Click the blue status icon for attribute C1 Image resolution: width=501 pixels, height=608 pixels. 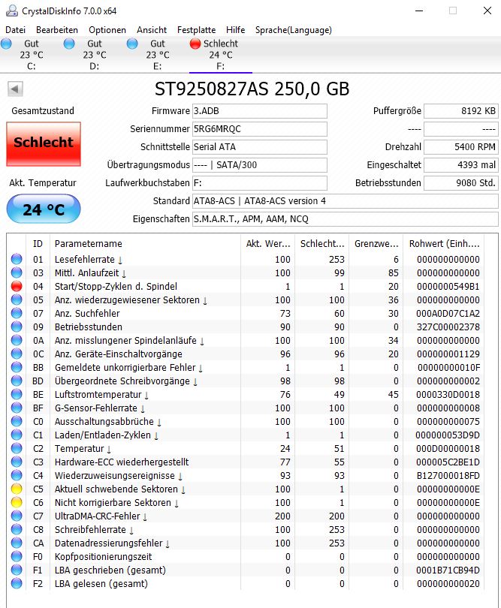(17, 435)
